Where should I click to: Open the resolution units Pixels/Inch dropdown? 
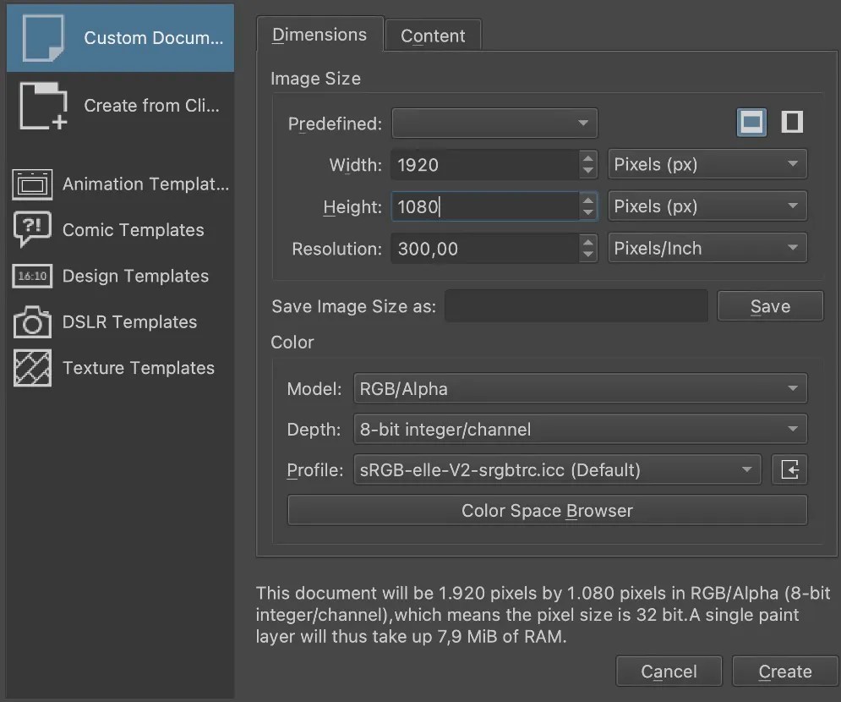click(x=707, y=248)
